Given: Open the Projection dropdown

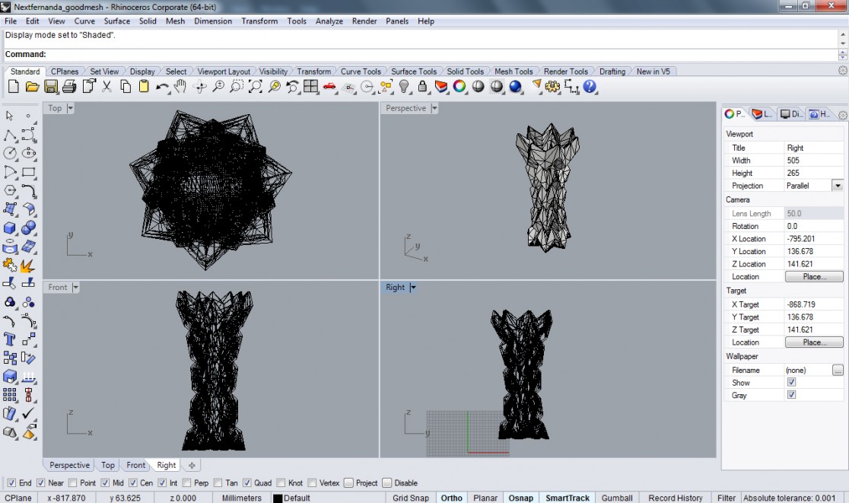Looking at the screenshot, I should 837,186.
